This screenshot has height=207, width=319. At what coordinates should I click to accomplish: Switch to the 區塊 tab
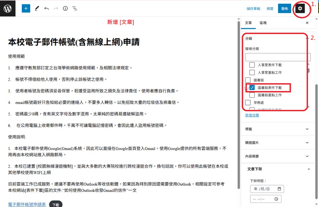(263, 23)
